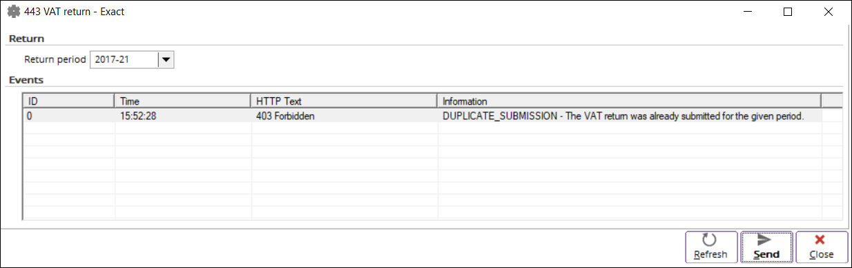Viewport: 852px width, 268px height.
Task: Sort events by the Time column header
Action: (x=182, y=101)
